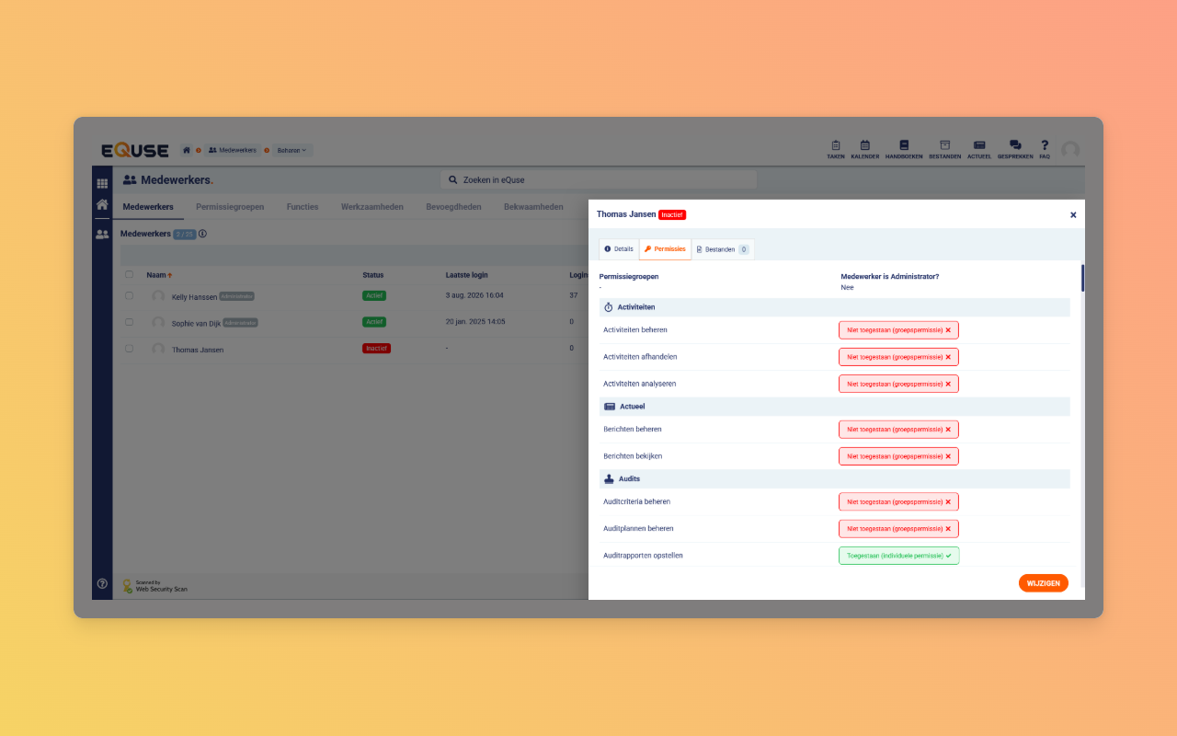Sort by the Naam column arrow
Screen dimensions: 1177x736
coord(169,275)
